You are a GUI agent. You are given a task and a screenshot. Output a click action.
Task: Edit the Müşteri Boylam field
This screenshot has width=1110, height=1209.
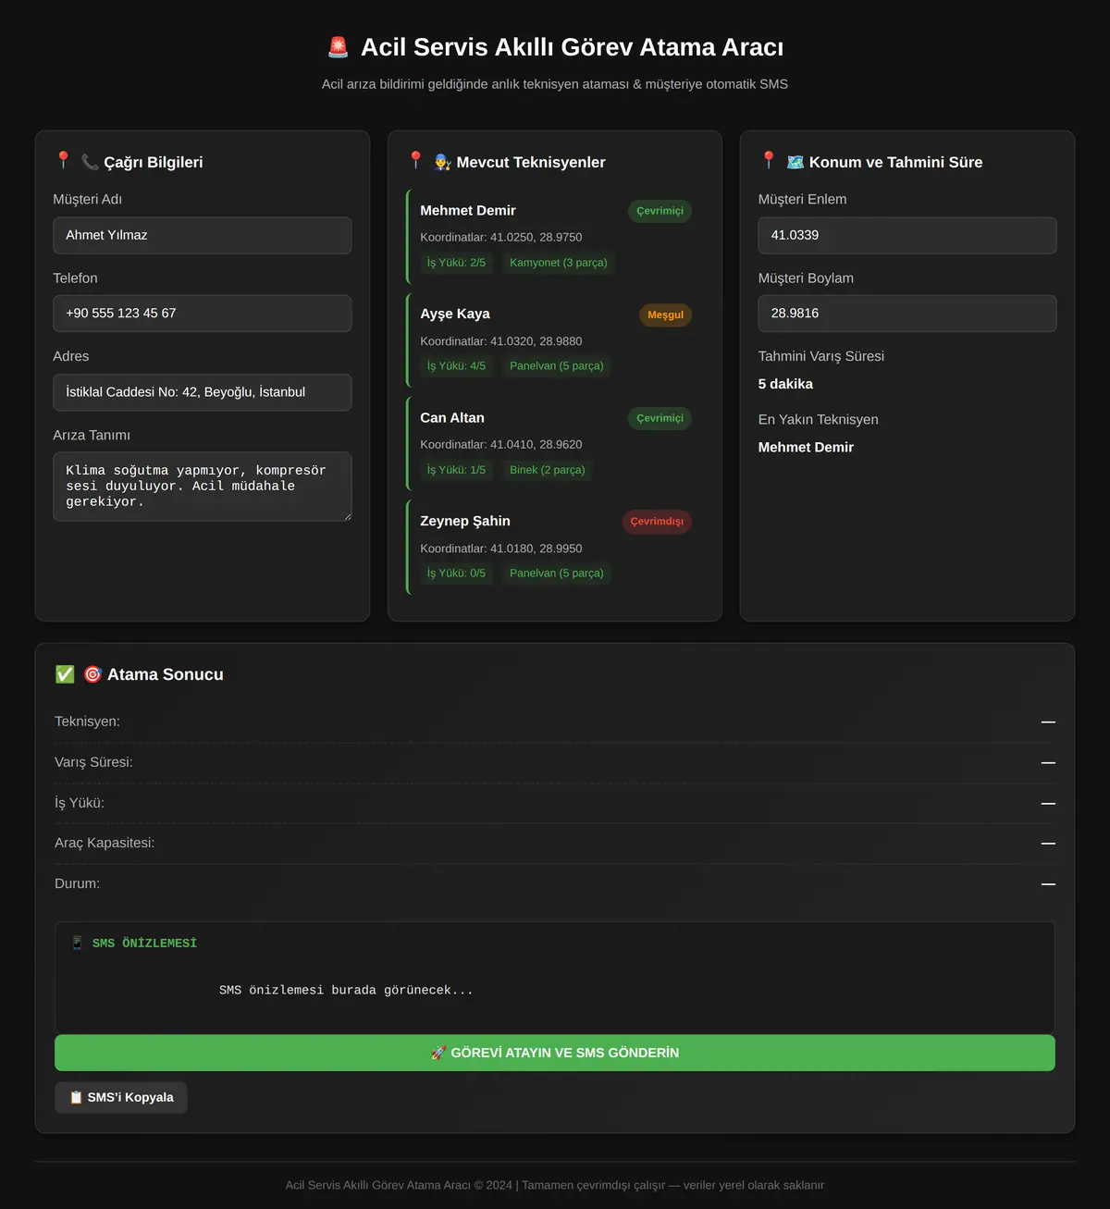coord(907,314)
